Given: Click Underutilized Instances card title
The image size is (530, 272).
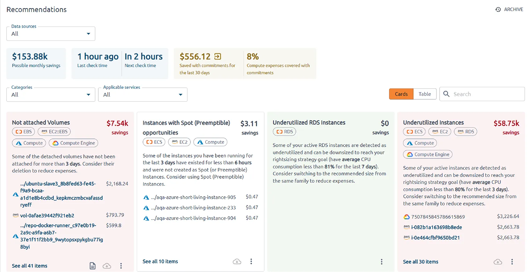Looking at the screenshot, I should click(x=433, y=123).
